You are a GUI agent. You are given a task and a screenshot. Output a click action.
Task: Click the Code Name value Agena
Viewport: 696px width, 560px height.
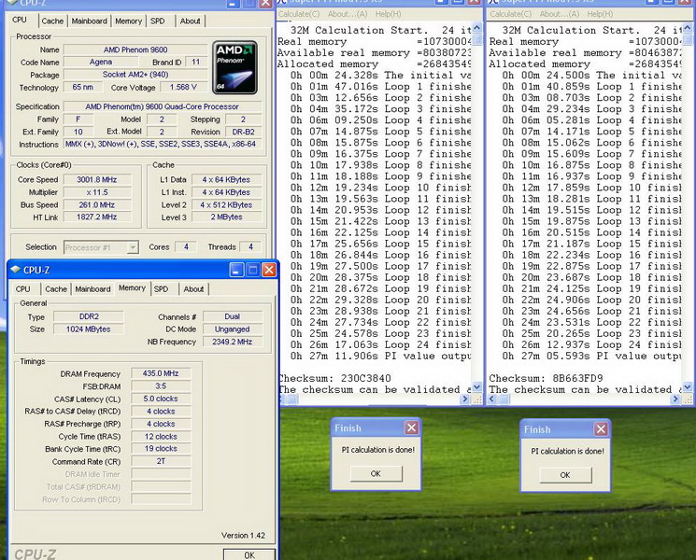[x=101, y=63]
